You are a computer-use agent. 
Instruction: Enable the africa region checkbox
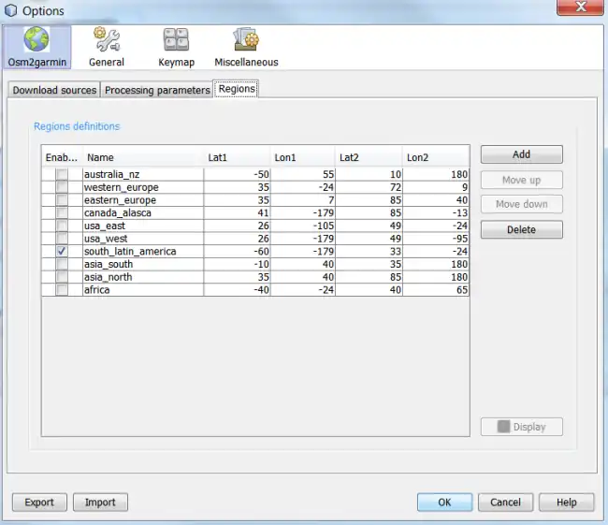(62, 290)
